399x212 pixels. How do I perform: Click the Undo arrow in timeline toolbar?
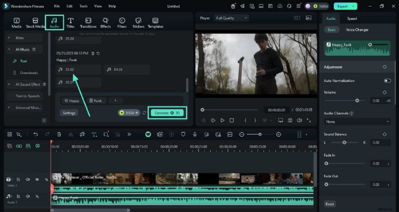pos(35,134)
